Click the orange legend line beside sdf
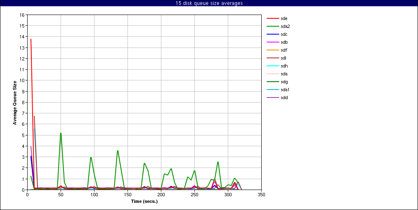The image size is (418, 210). click(273, 50)
